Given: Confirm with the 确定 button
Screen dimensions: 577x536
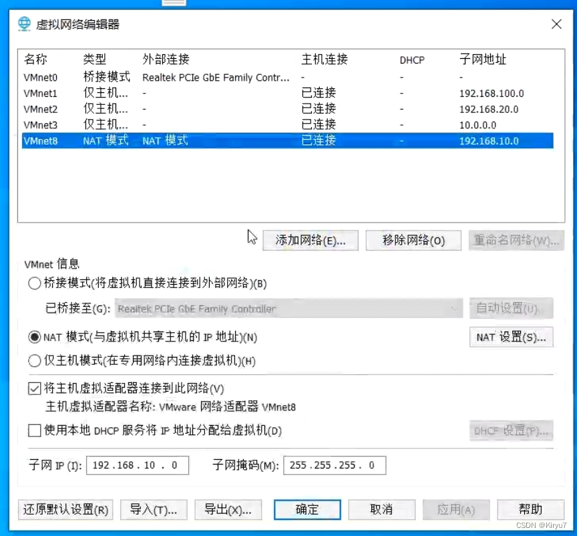Looking at the screenshot, I should pyautogui.click(x=307, y=509).
